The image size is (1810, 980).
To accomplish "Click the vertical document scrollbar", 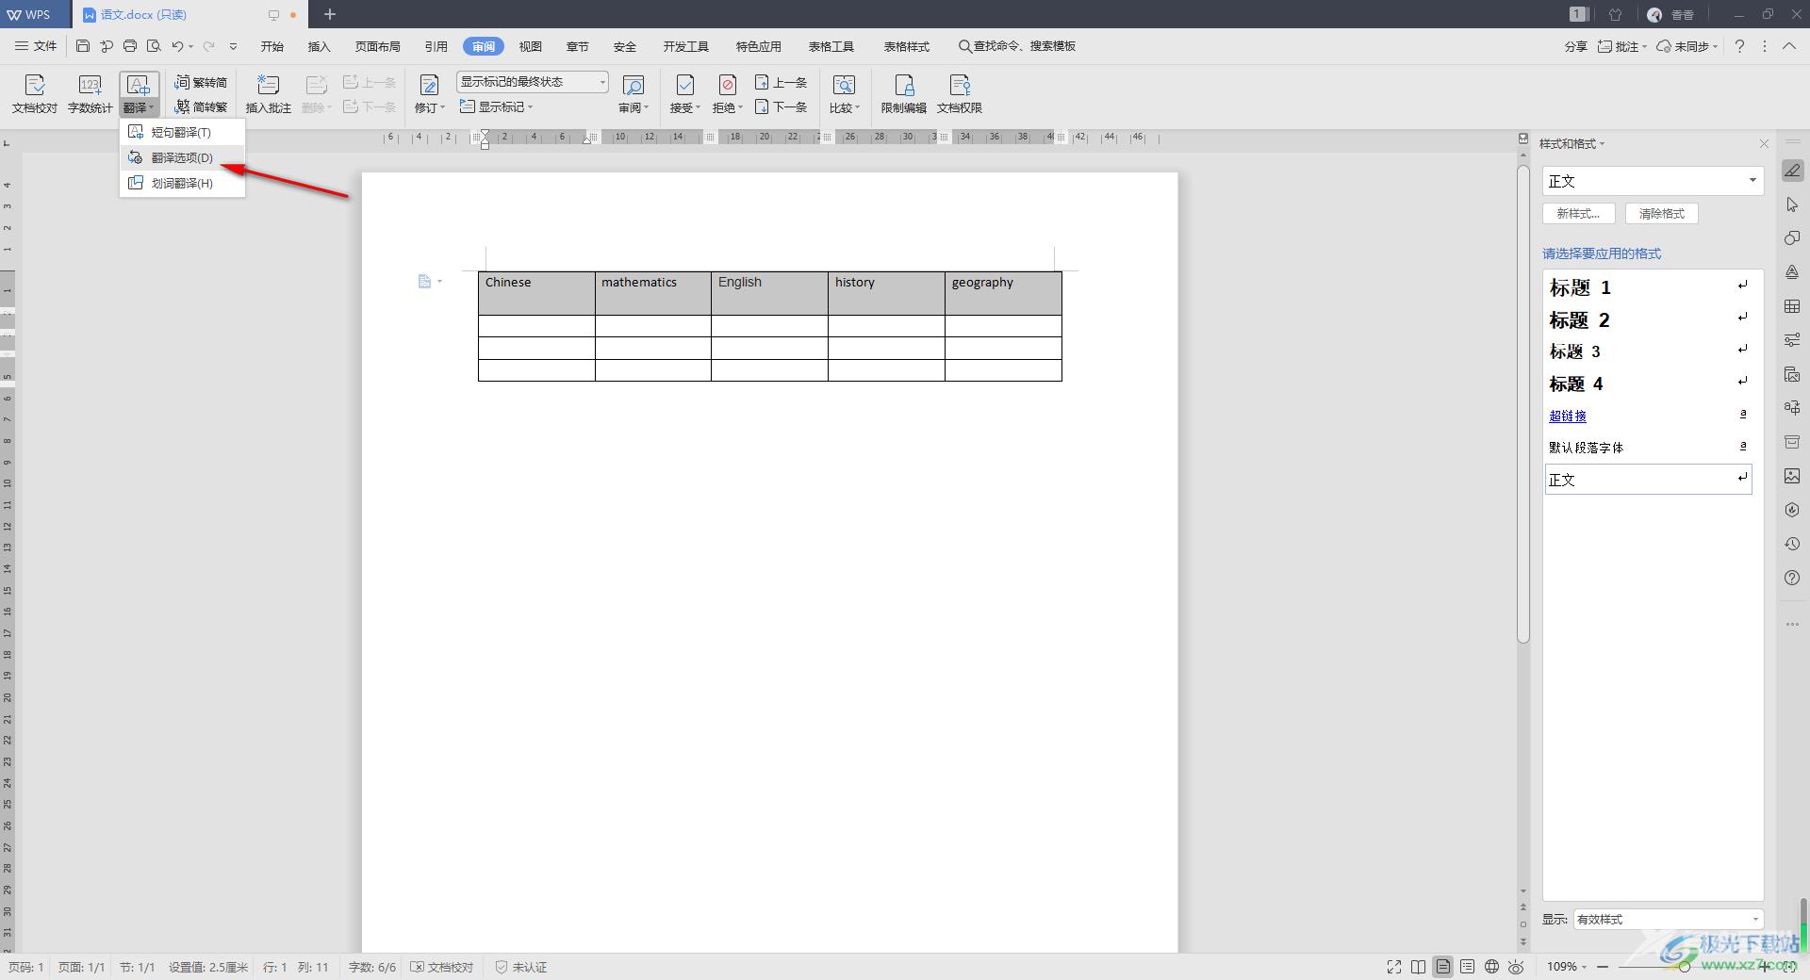I will pyautogui.click(x=1522, y=404).
